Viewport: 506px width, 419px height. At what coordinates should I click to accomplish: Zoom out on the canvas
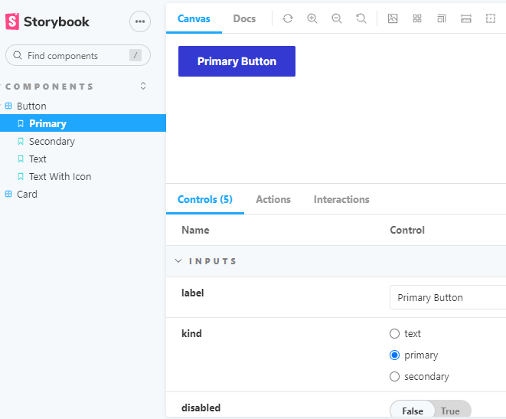[x=337, y=18]
